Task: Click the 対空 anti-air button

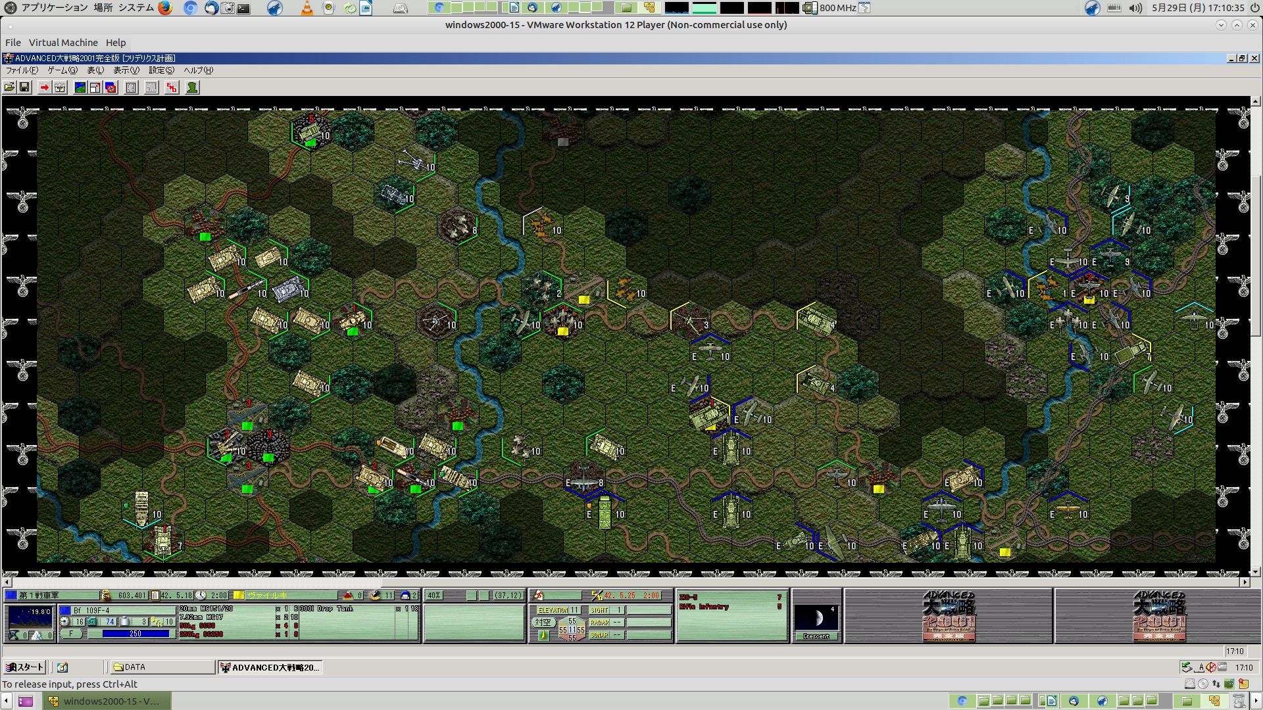Action: 543,623
